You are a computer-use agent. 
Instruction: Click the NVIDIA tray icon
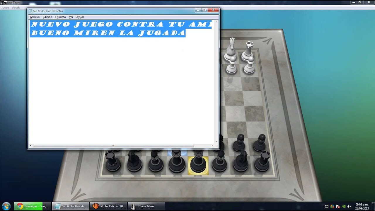(344, 206)
